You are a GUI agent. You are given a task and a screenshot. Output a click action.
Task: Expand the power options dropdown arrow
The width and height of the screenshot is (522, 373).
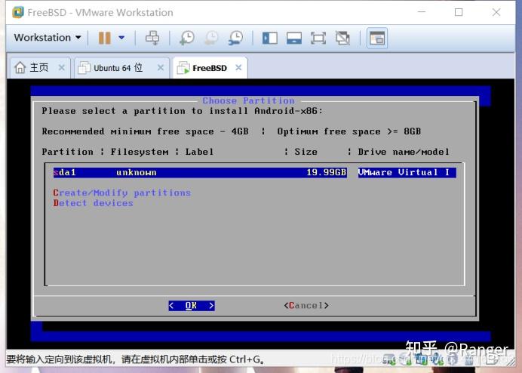121,38
